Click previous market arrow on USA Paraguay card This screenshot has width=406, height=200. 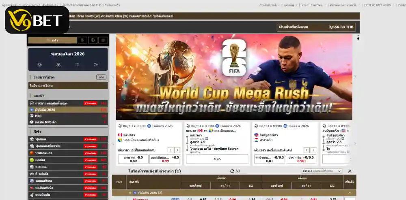pos(307,150)
